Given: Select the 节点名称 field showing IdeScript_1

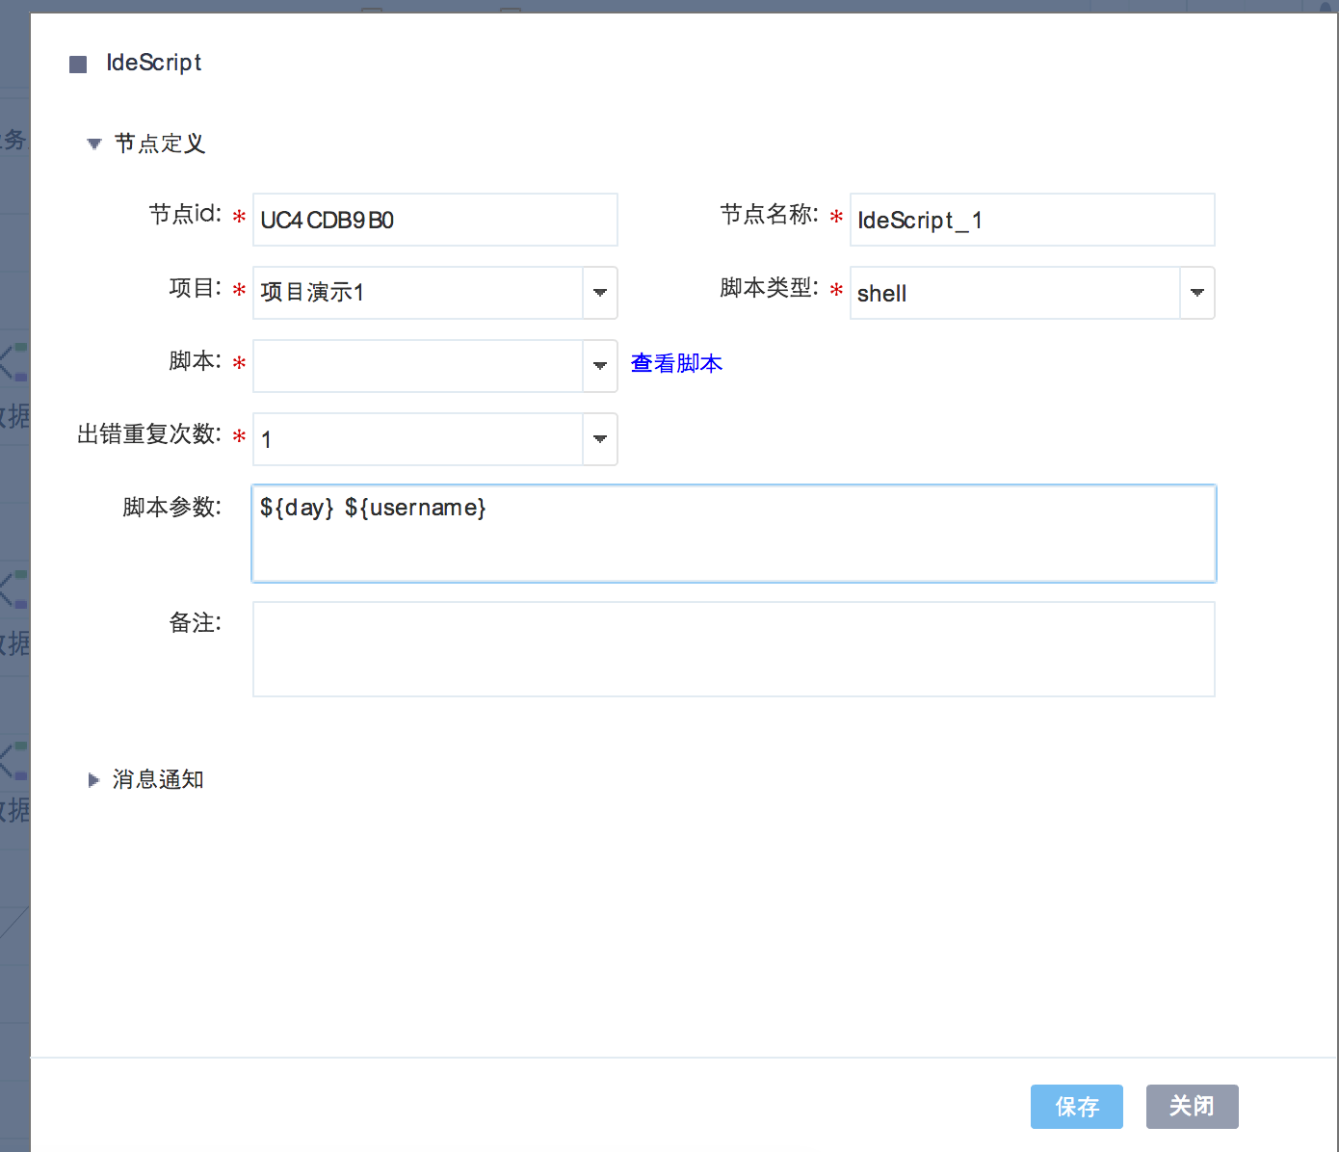Looking at the screenshot, I should coord(1031,220).
